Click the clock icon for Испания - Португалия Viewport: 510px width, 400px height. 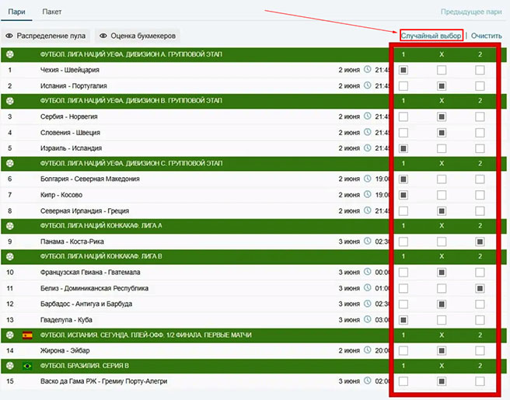pos(367,85)
